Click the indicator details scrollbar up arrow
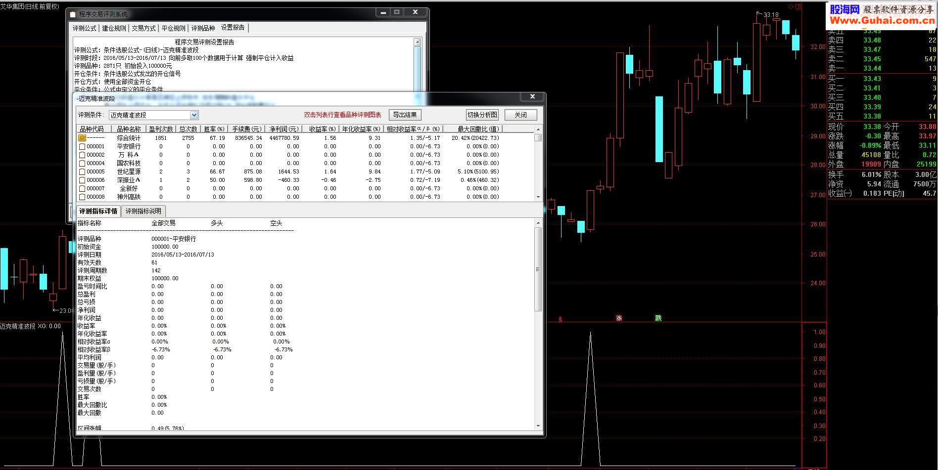The height and width of the screenshot is (470, 938). [538, 223]
